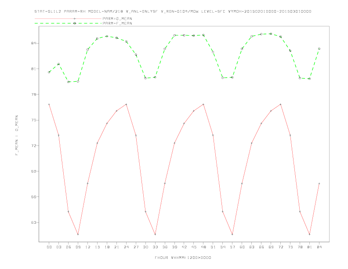Viewport: 348px width, 269px height.
Task: Click the y-axis tick value 72
Action: [33, 145]
